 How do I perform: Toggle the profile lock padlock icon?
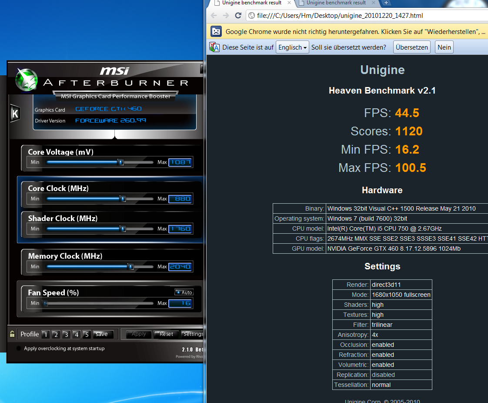(x=12, y=334)
